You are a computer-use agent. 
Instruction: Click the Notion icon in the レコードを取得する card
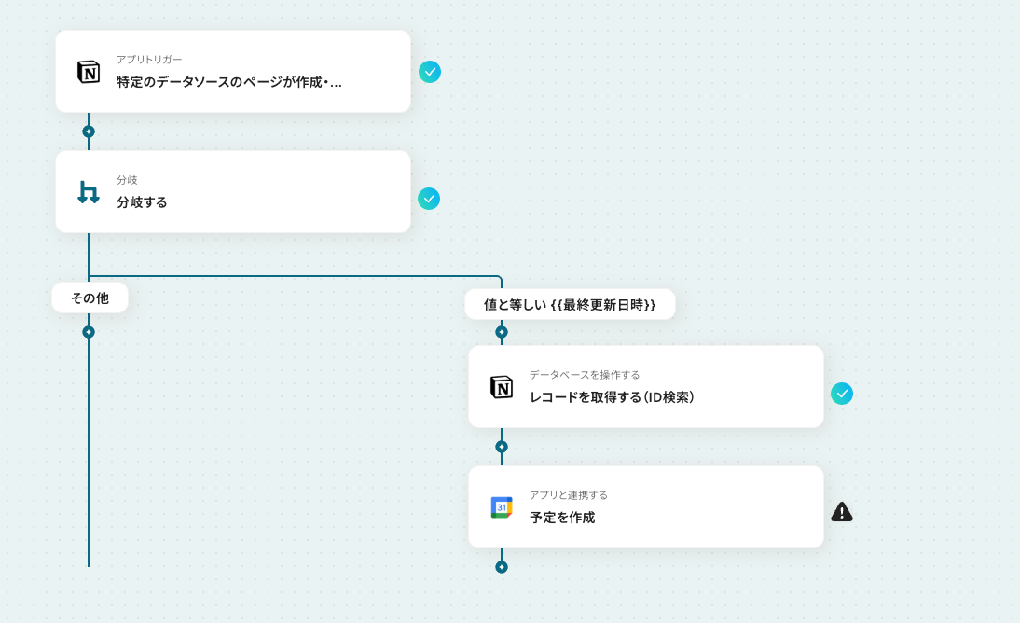(x=502, y=387)
